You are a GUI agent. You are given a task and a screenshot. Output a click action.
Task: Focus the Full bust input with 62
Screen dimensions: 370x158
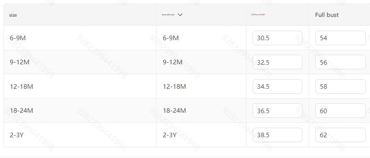click(x=340, y=135)
